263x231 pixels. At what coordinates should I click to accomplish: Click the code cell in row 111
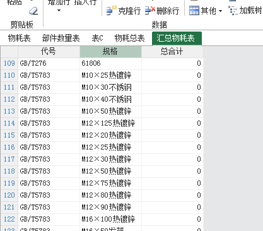click(49, 87)
